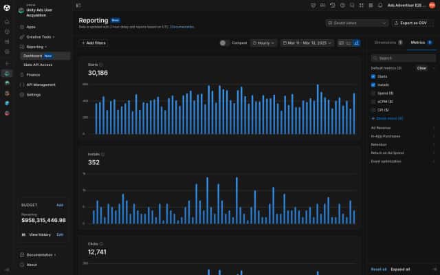Image resolution: width=440 pixels, height=275 pixels.
Task: Click the Settings gear icon in the sidebar
Action: (22, 95)
